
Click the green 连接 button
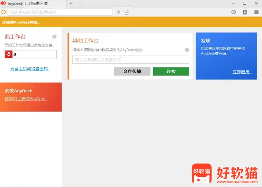click(171, 72)
